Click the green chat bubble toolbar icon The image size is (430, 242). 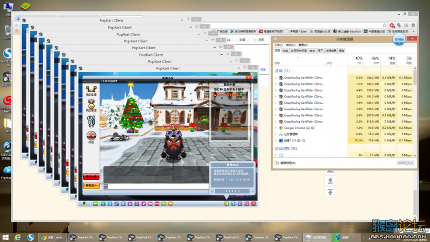164,204
